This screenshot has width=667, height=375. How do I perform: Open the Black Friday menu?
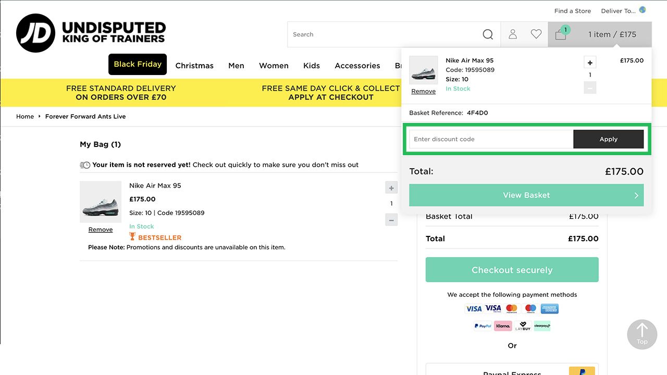138,64
